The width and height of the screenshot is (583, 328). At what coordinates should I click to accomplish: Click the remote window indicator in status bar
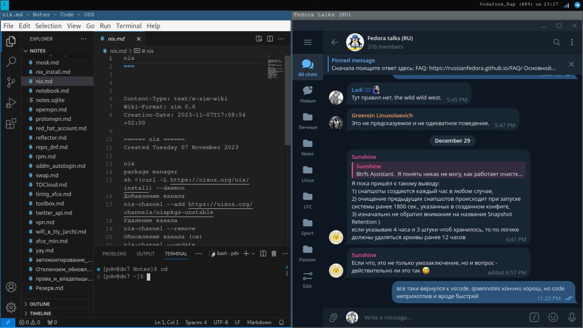pyautogui.click(x=8, y=322)
